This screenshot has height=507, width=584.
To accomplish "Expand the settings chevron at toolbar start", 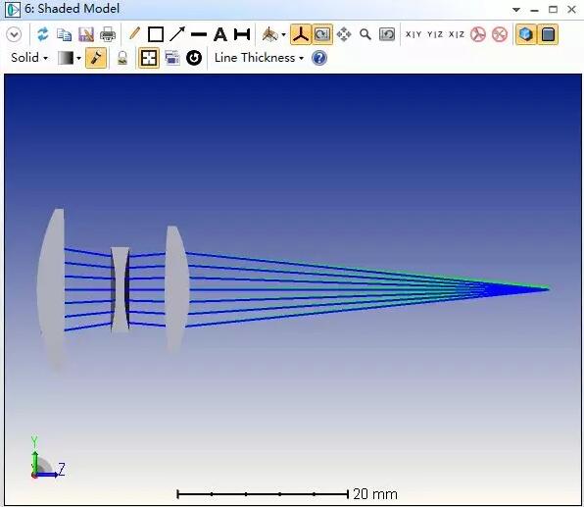I will [14, 34].
